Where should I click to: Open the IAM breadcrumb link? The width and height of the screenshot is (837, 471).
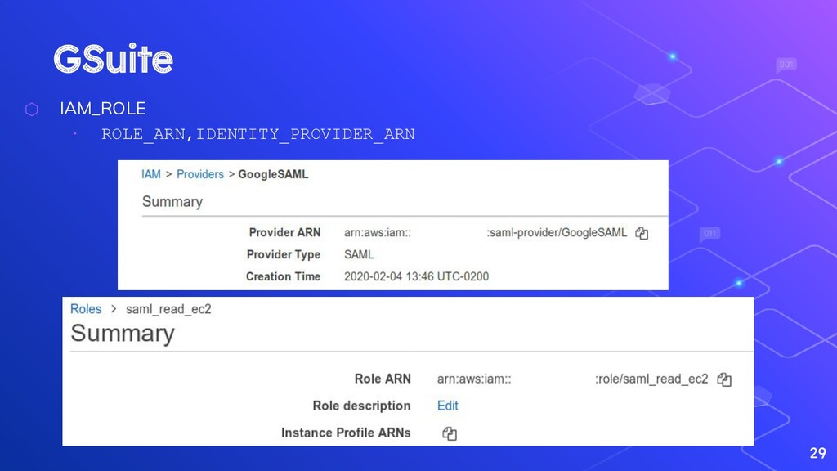151,175
